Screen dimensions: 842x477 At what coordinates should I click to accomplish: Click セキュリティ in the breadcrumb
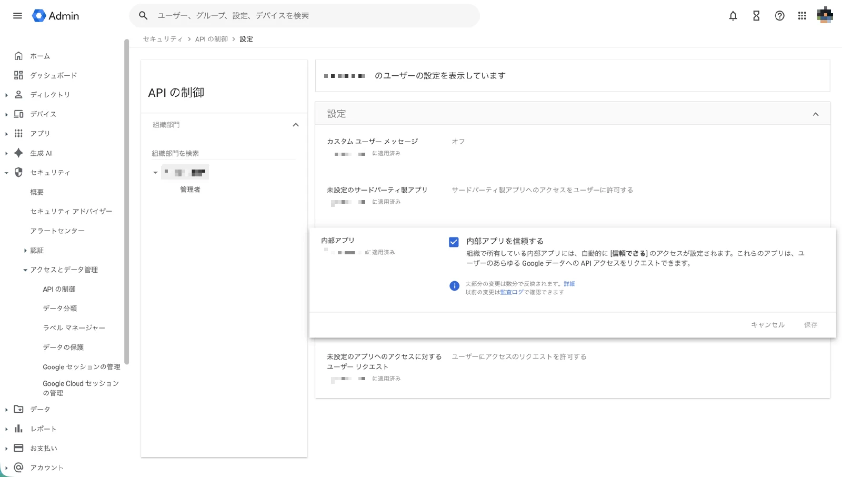tap(163, 38)
